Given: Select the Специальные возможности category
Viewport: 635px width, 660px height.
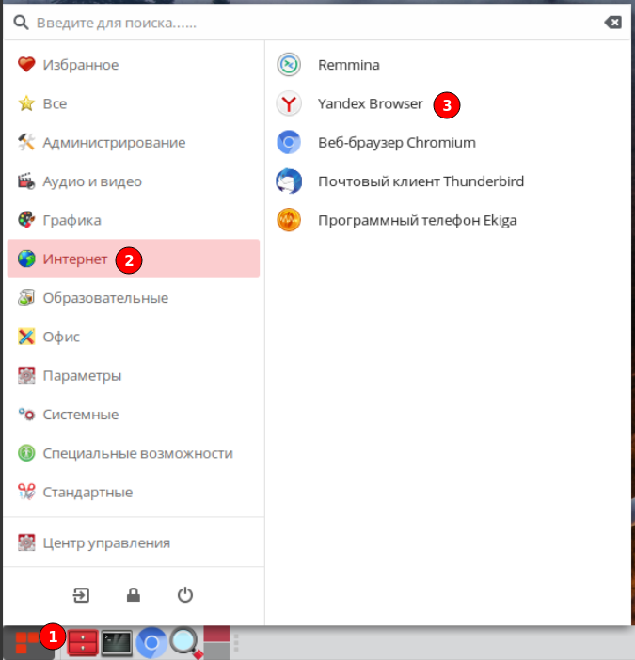Looking at the screenshot, I should [134, 453].
